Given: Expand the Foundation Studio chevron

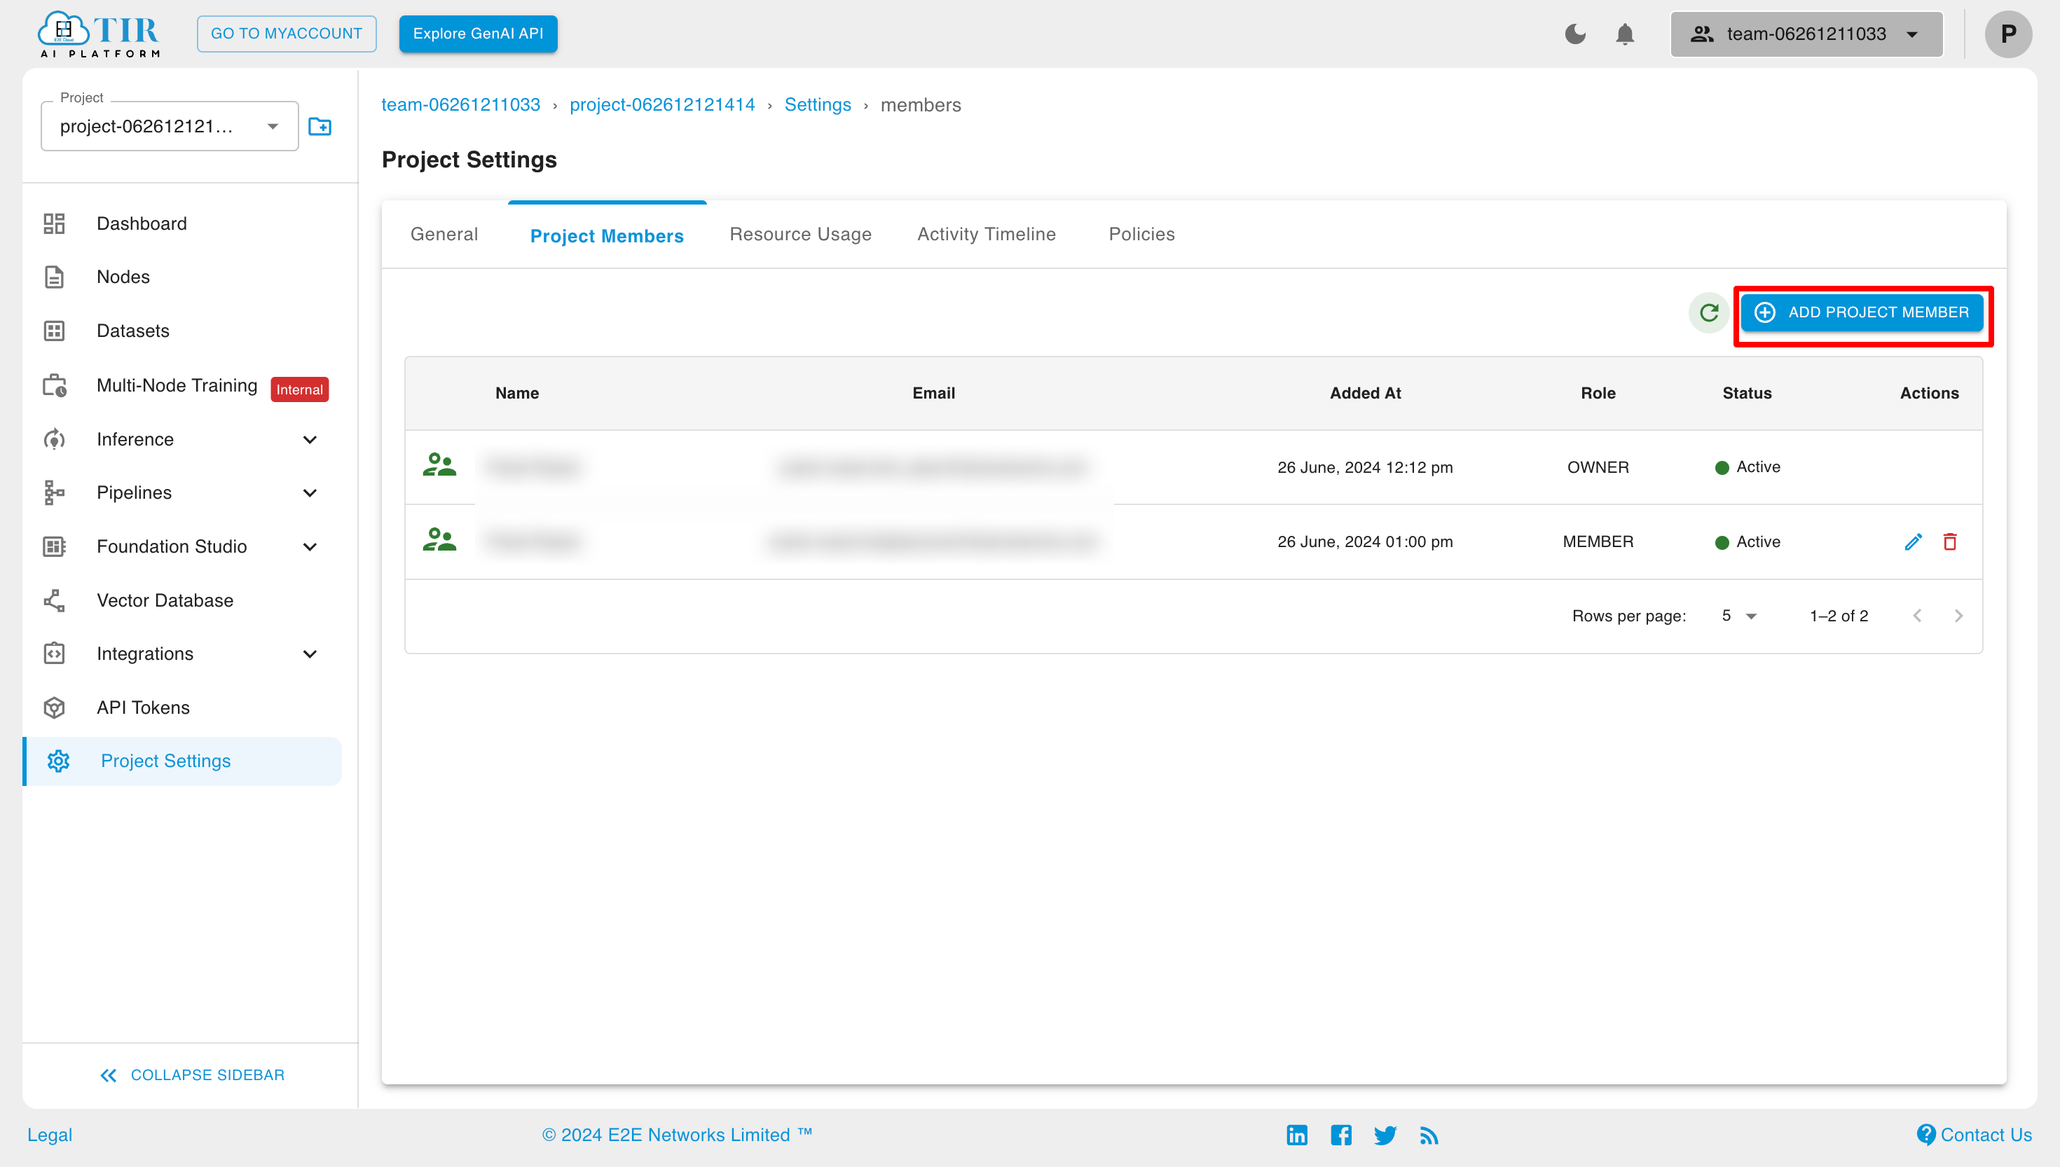Looking at the screenshot, I should 310,546.
